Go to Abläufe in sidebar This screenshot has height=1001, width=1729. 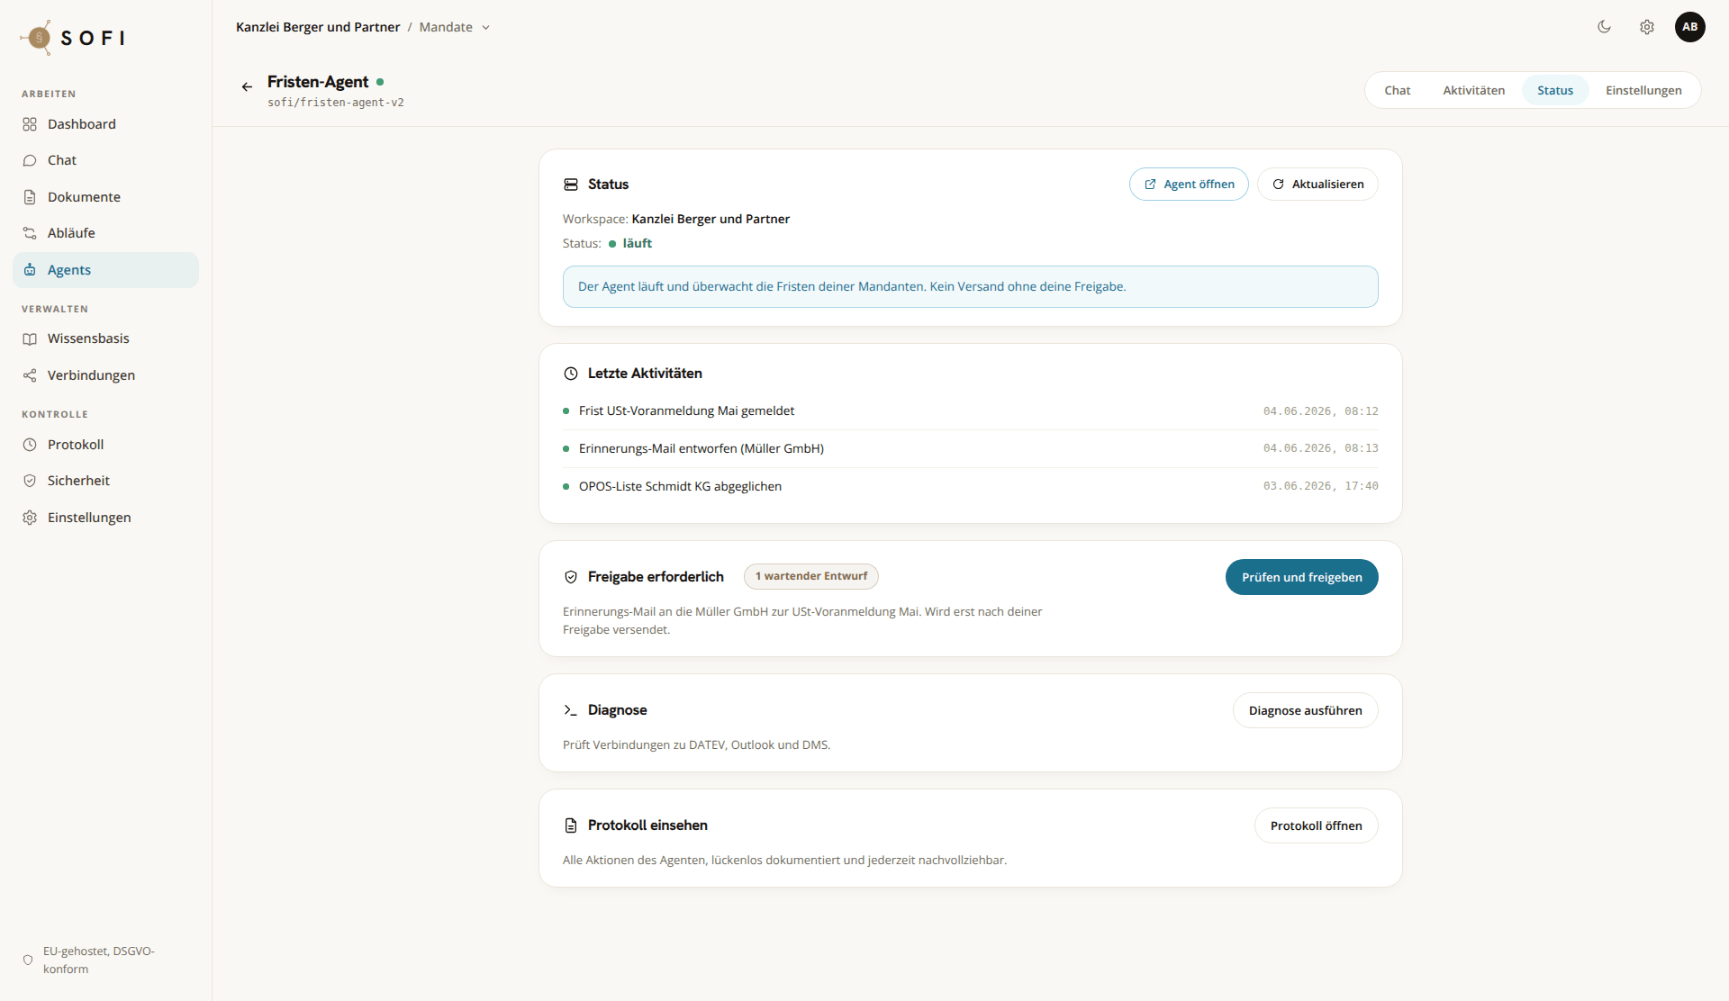pyautogui.click(x=105, y=233)
